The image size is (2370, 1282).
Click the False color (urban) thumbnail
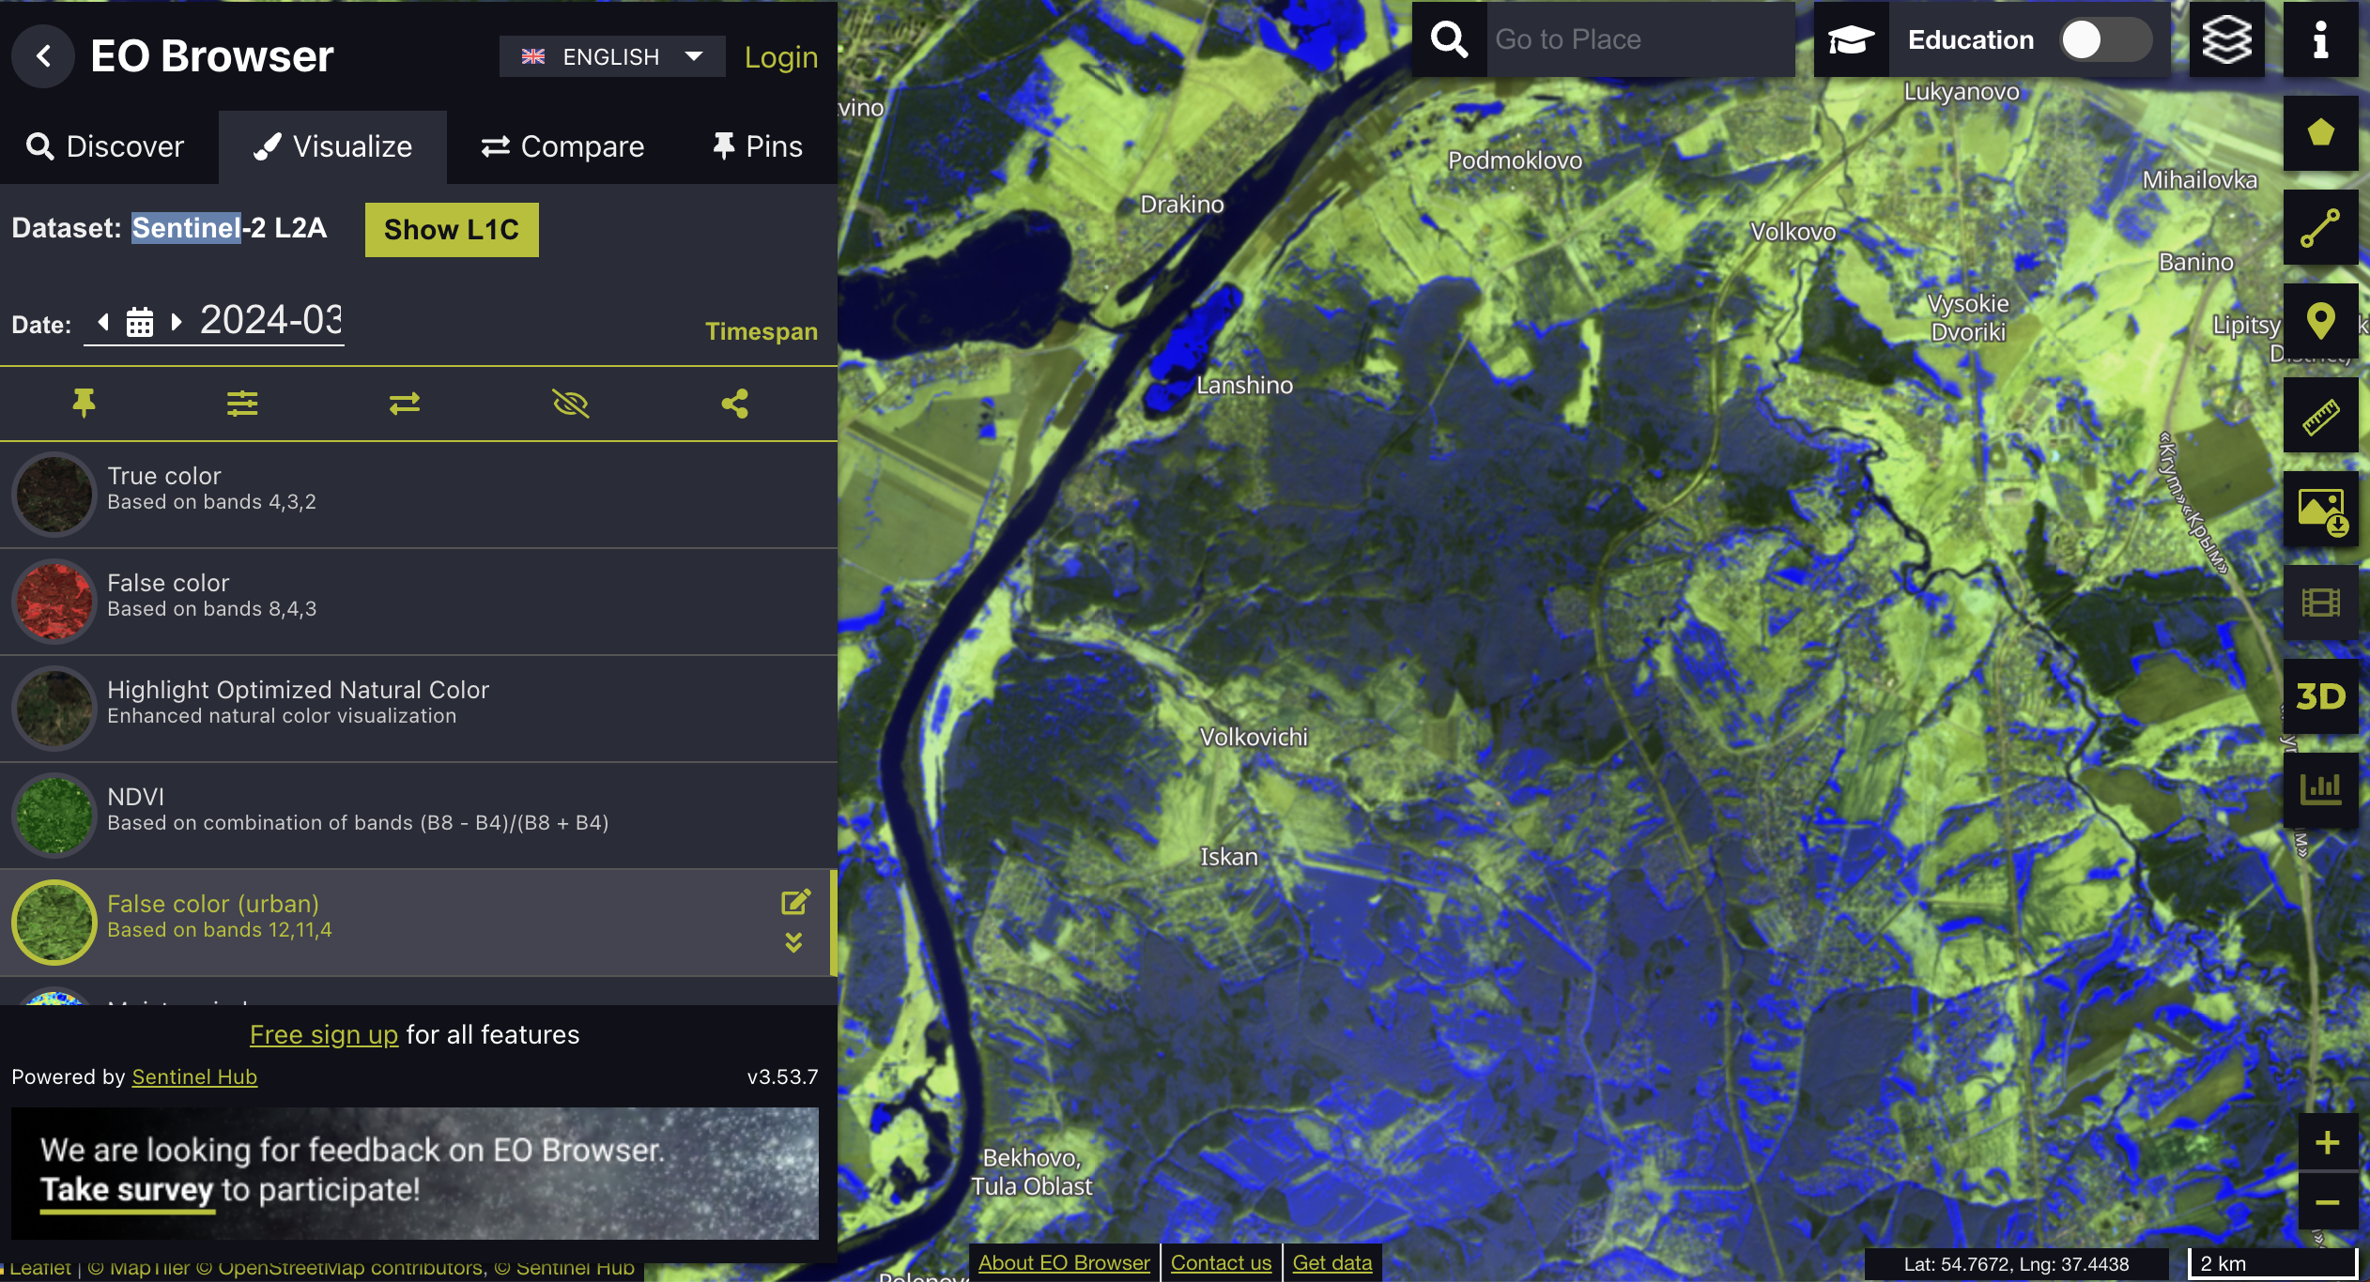point(54,923)
